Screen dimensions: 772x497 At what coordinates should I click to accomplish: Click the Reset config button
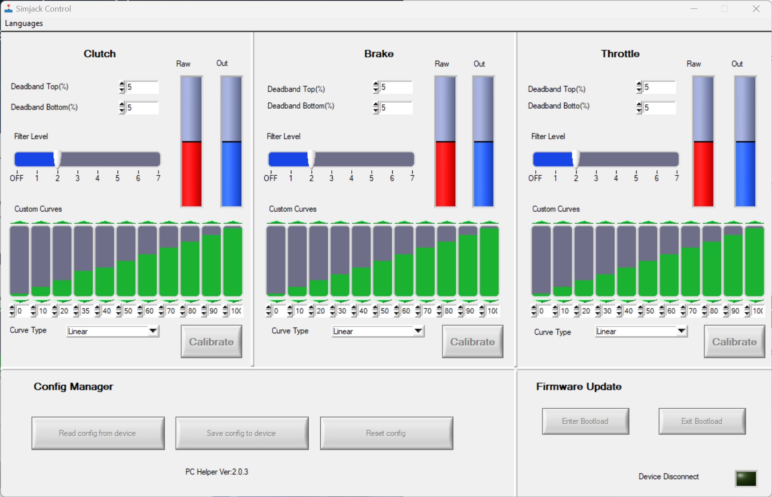(386, 433)
